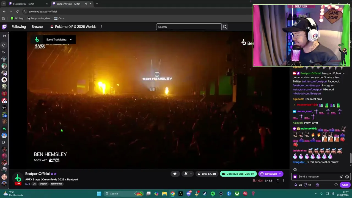Toggle notification bell for BeatportOfficial

186,174
